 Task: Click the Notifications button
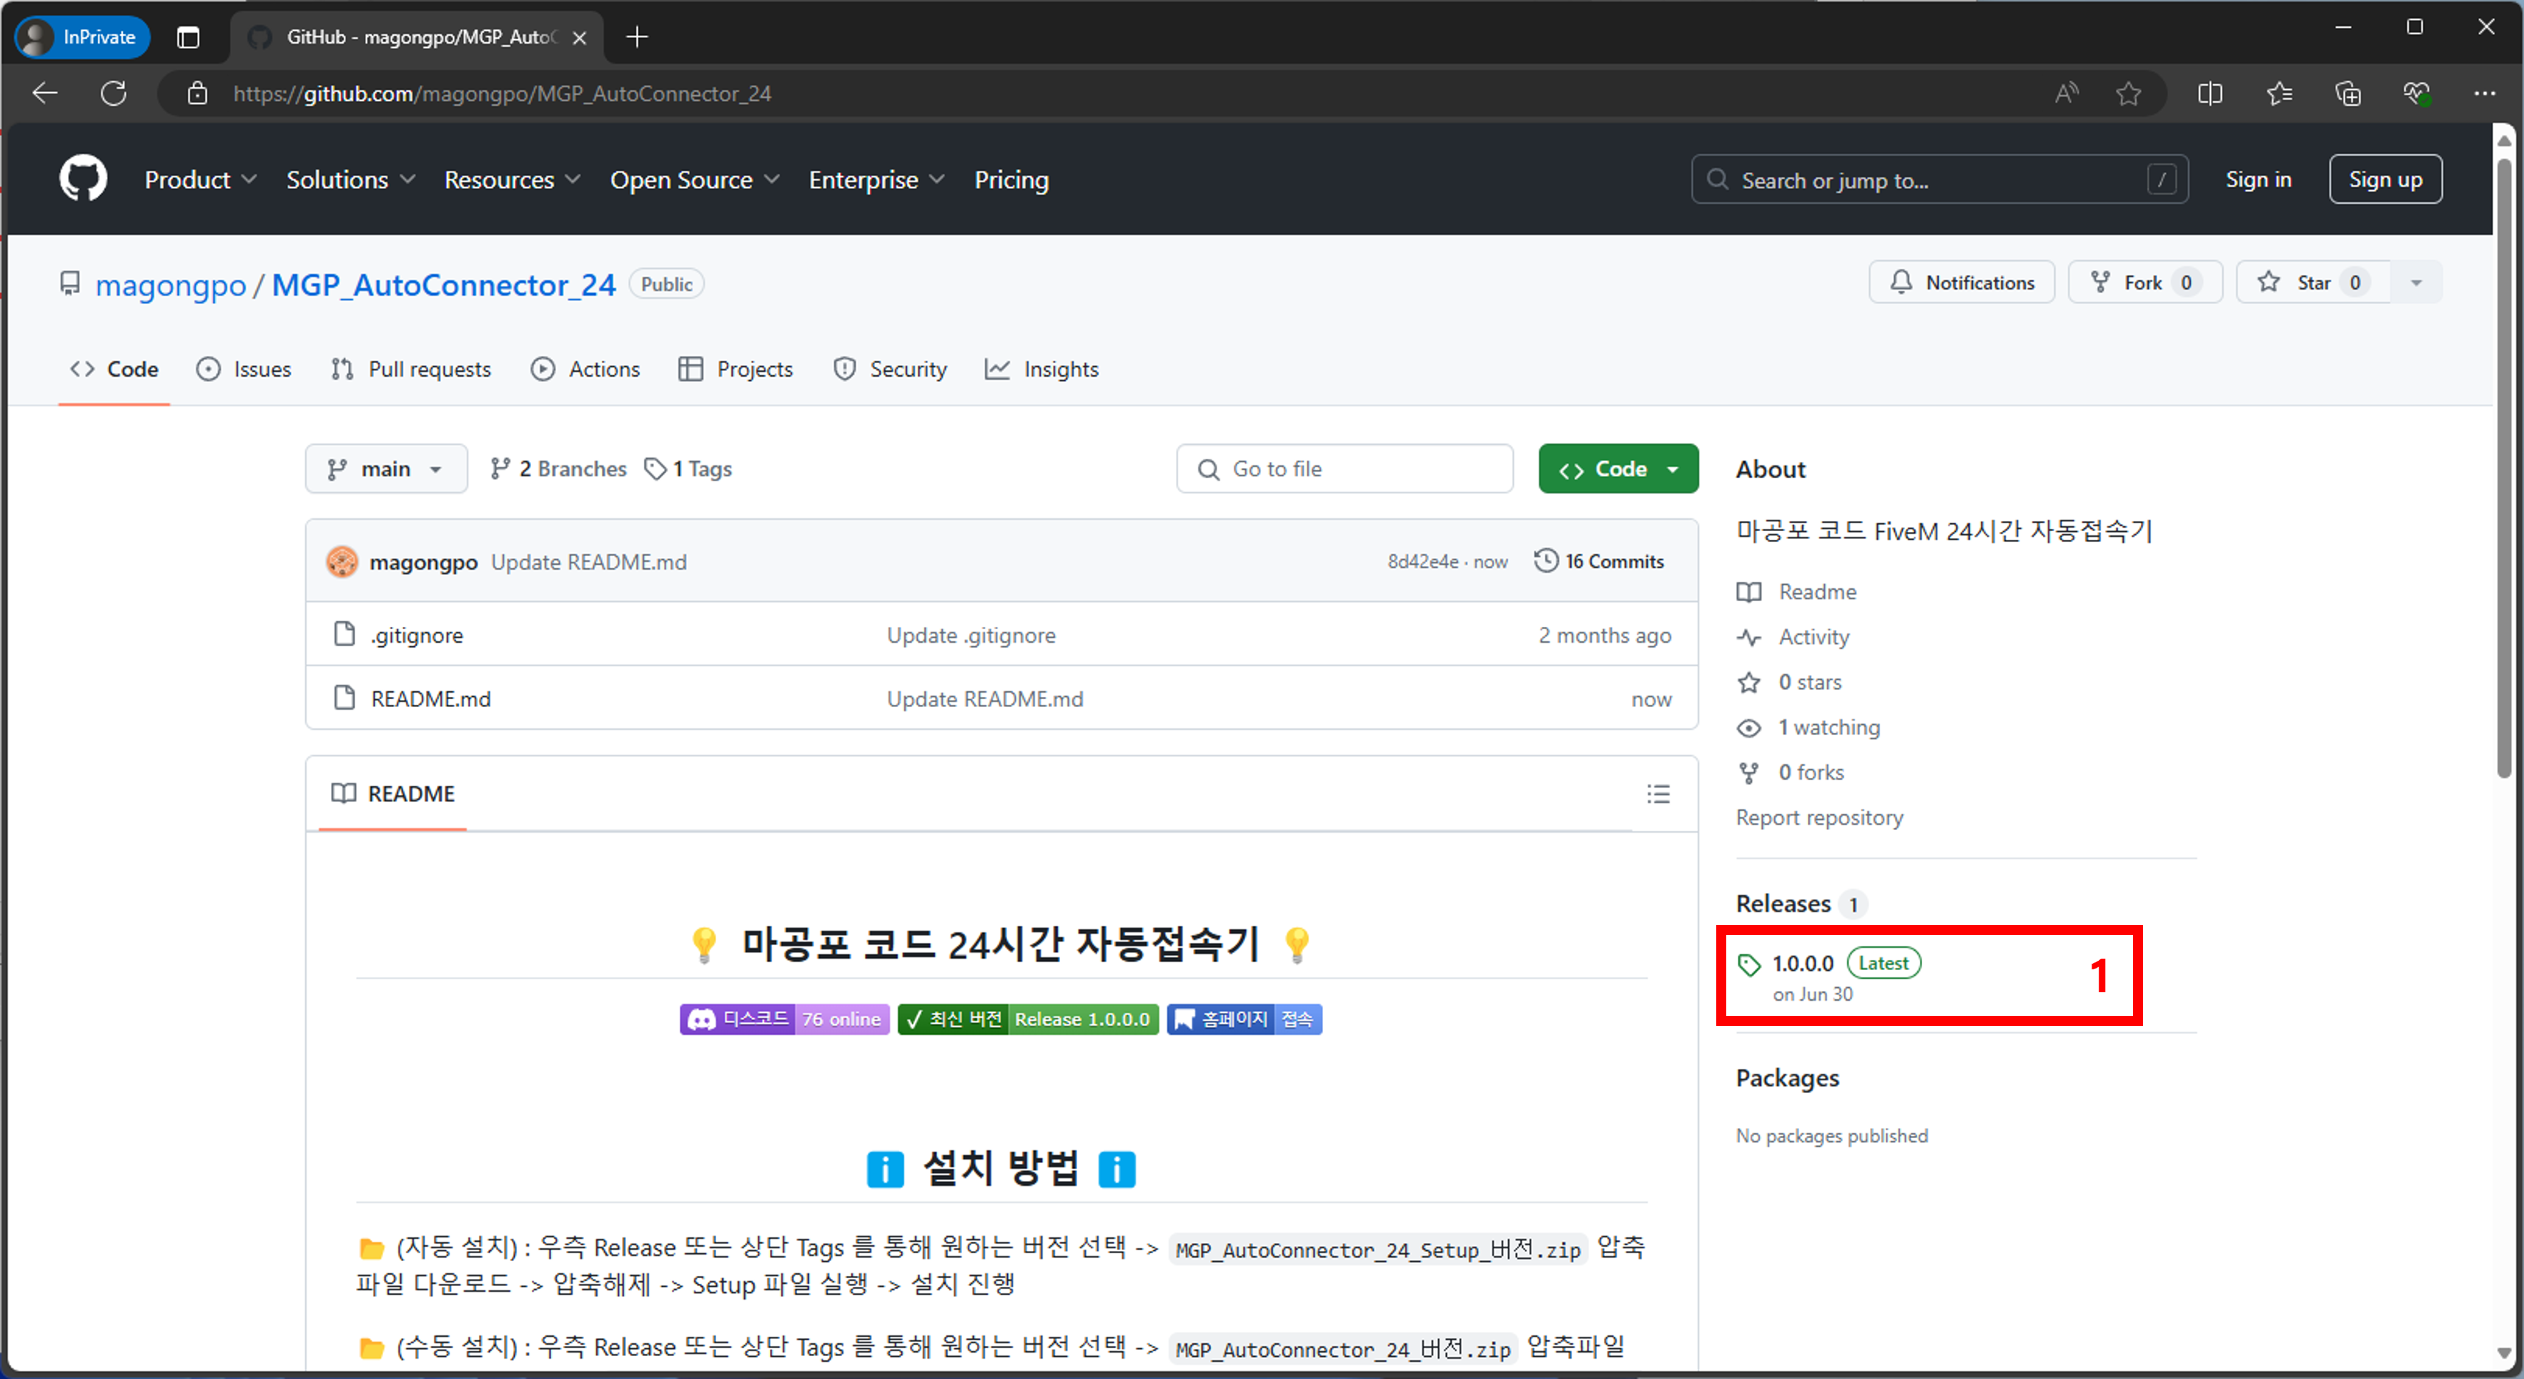coord(1961,282)
